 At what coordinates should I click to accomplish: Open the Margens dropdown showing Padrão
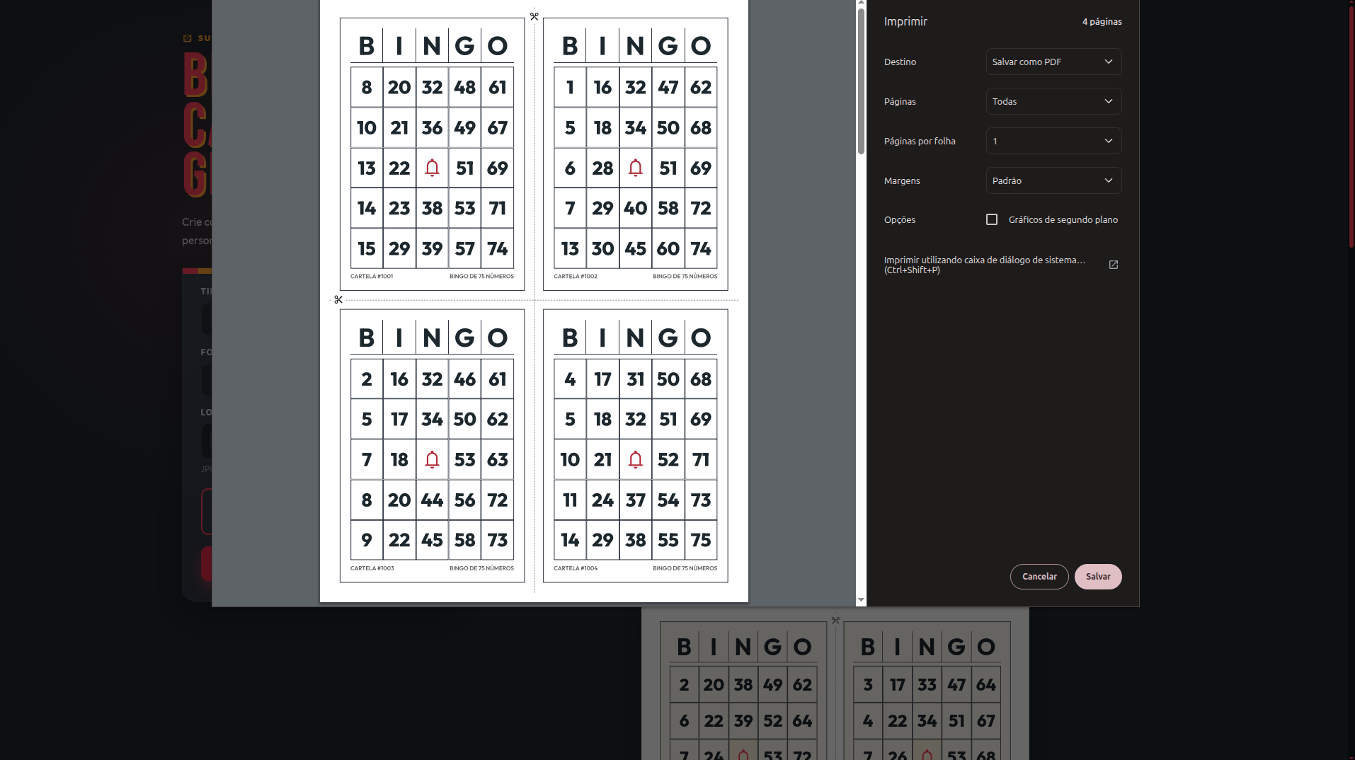click(1053, 180)
